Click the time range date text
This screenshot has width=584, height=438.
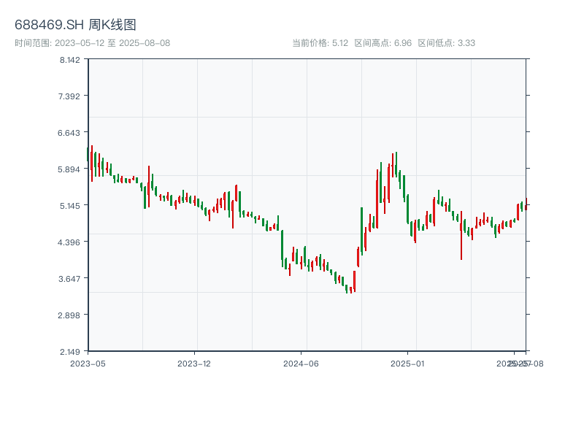[92, 43]
